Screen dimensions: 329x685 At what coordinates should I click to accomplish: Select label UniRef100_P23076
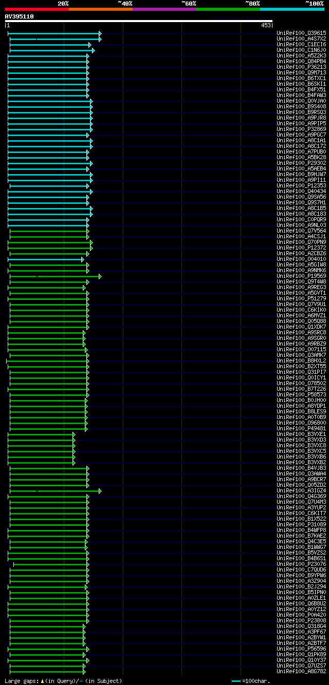coord(301,564)
